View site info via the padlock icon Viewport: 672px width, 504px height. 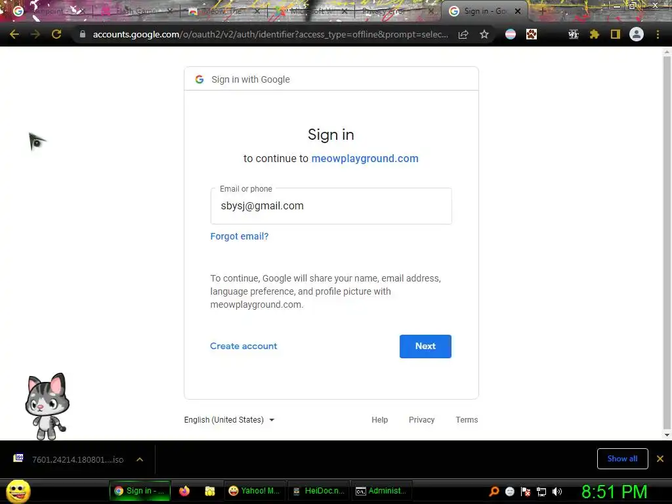83,34
